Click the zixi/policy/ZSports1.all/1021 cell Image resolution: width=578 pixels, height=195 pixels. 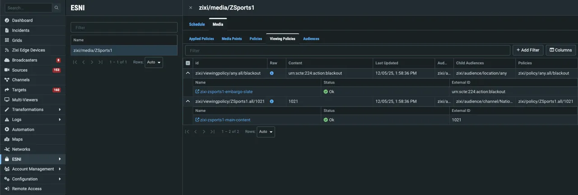[x=545, y=102]
